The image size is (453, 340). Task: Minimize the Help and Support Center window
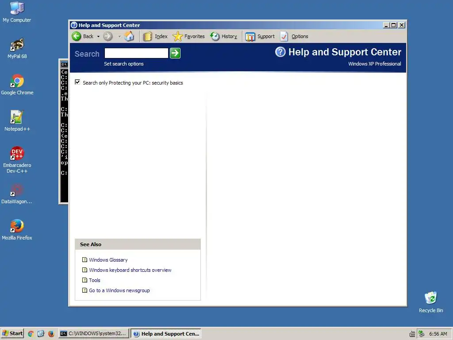[x=386, y=25]
